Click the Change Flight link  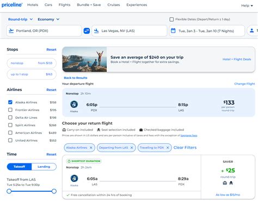[244, 84]
